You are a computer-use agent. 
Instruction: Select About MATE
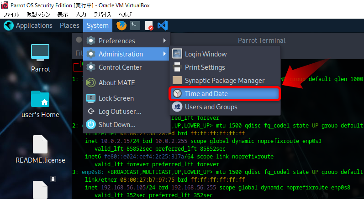126,82
